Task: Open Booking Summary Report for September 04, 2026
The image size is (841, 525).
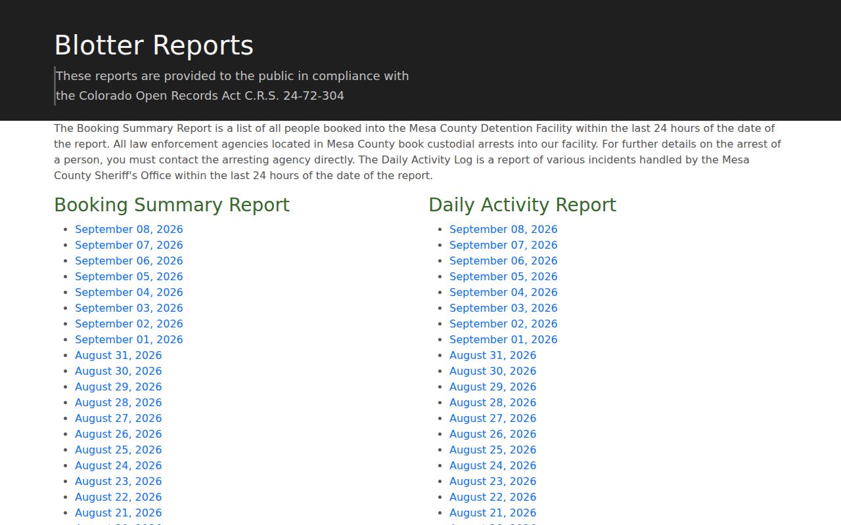Action: [x=129, y=292]
